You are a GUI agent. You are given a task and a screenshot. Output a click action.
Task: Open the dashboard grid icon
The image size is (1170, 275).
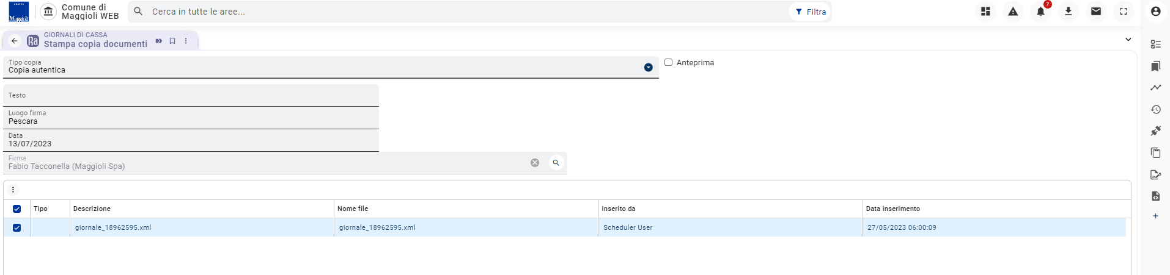click(985, 12)
